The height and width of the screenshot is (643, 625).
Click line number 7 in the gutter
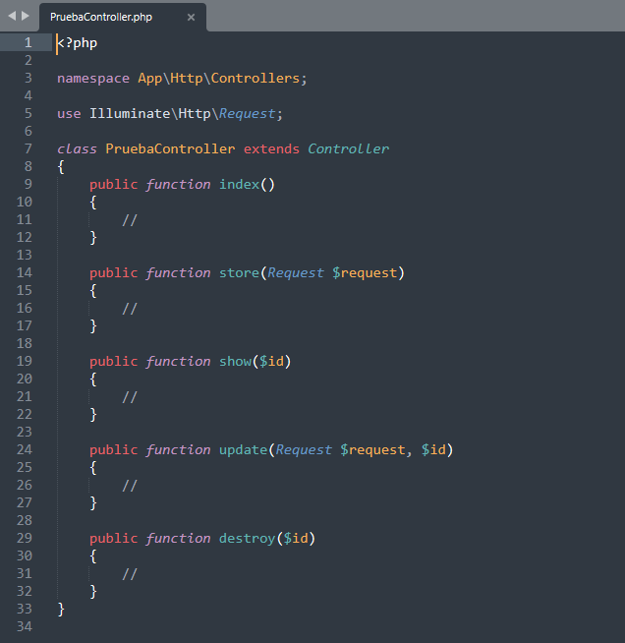28,148
